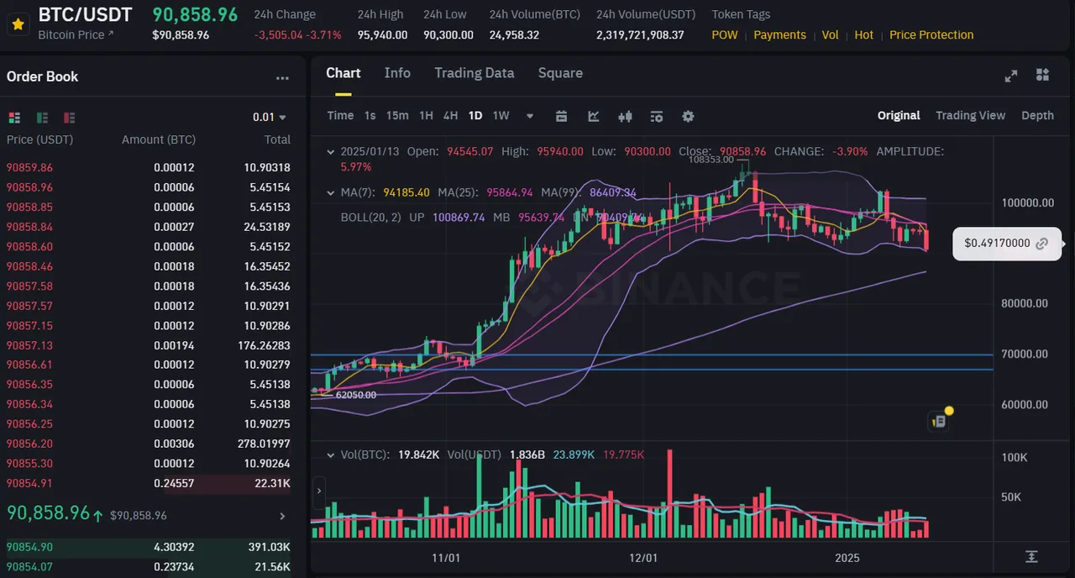Show sell orders only view icon
Screen dimensions: 1075x578
70,118
